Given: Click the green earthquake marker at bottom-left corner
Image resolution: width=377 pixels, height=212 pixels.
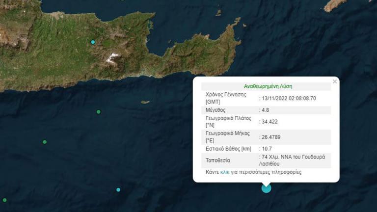Looking at the screenshot, I should pos(5,200).
